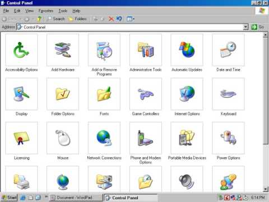Screen dimensions: 269x202
Task: Click the 'Network Connections' text label
Action: point(104,158)
